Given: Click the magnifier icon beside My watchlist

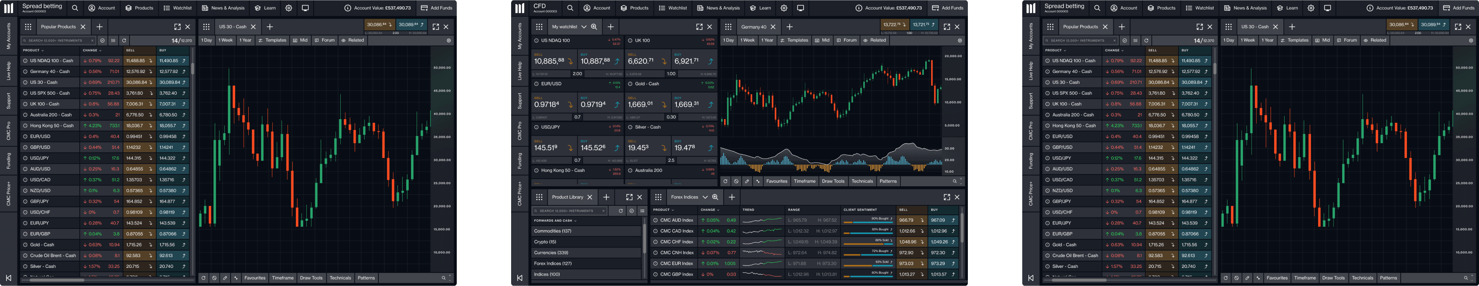Looking at the screenshot, I should pos(594,27).
